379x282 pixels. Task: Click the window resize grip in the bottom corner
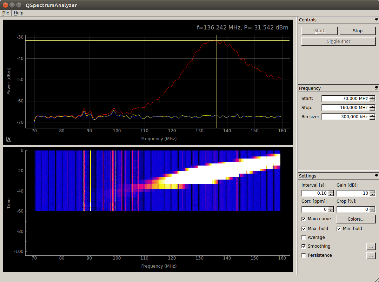[x=376, y=279]
